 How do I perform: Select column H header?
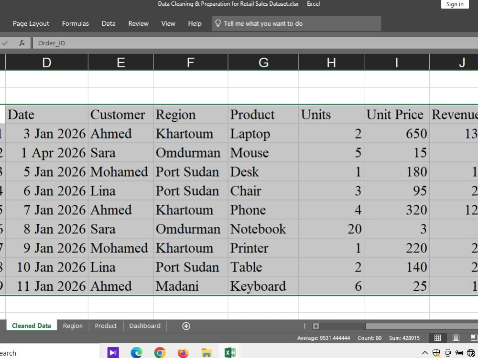coord(331,63)
